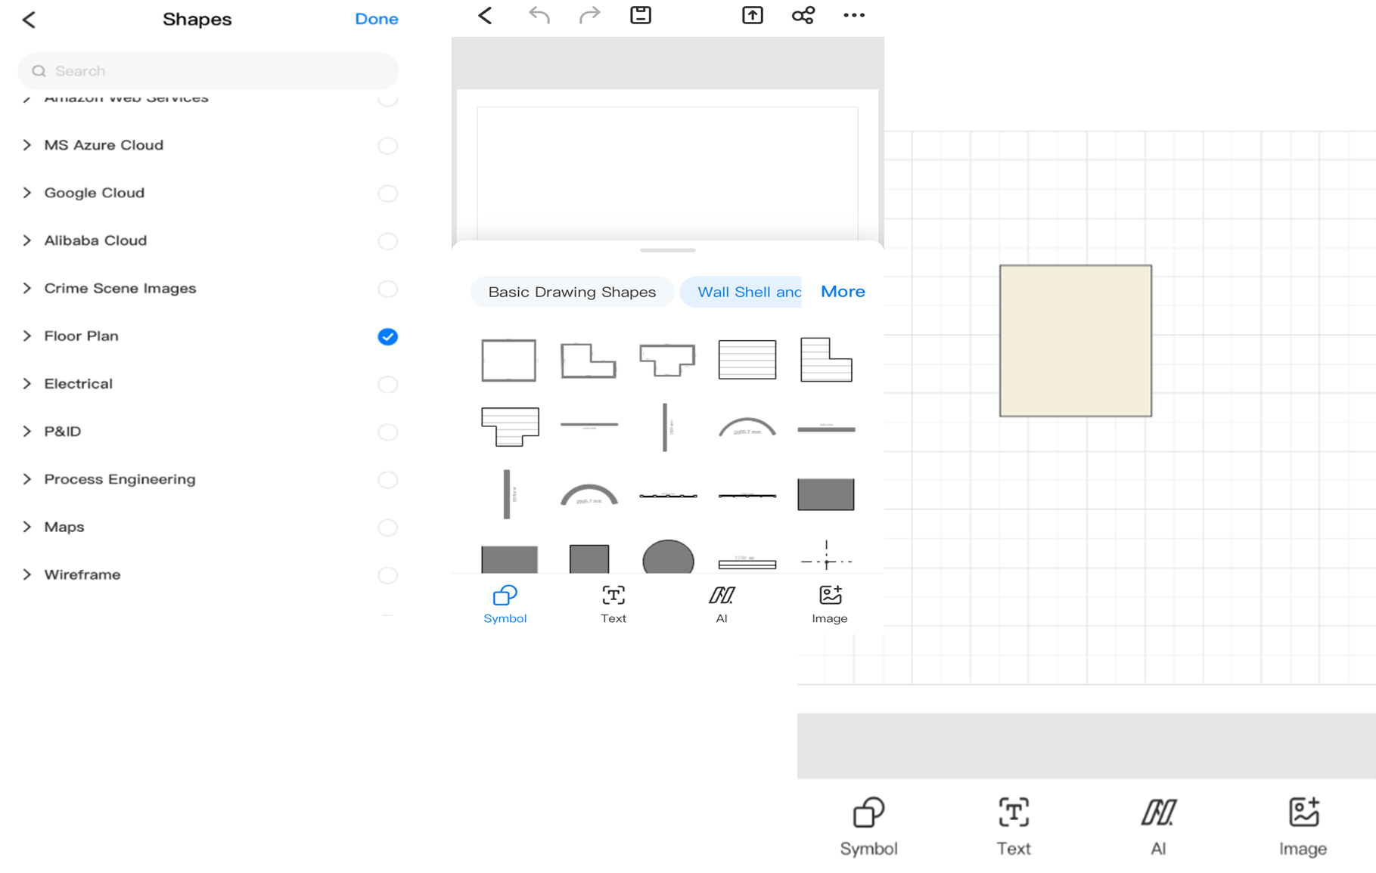Focus the shapes Search field
1376x873 pixels.
pos(208,71)
